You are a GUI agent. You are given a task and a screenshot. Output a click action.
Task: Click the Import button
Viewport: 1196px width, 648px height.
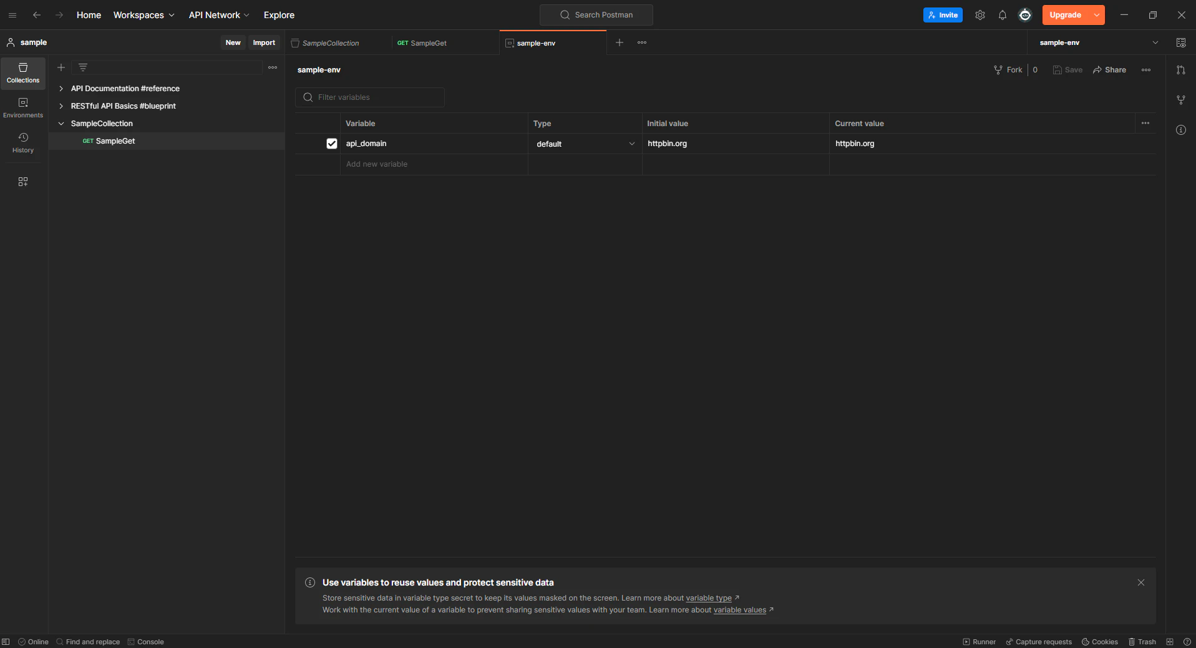click(x=264, y=42)
